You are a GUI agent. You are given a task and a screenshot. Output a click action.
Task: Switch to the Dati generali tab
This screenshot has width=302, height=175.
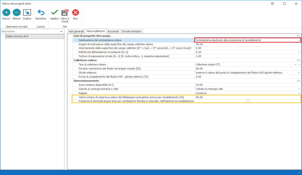click(x=76, y=31)
